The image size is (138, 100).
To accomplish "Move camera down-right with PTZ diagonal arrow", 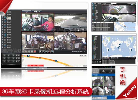I will coord(13,61).
